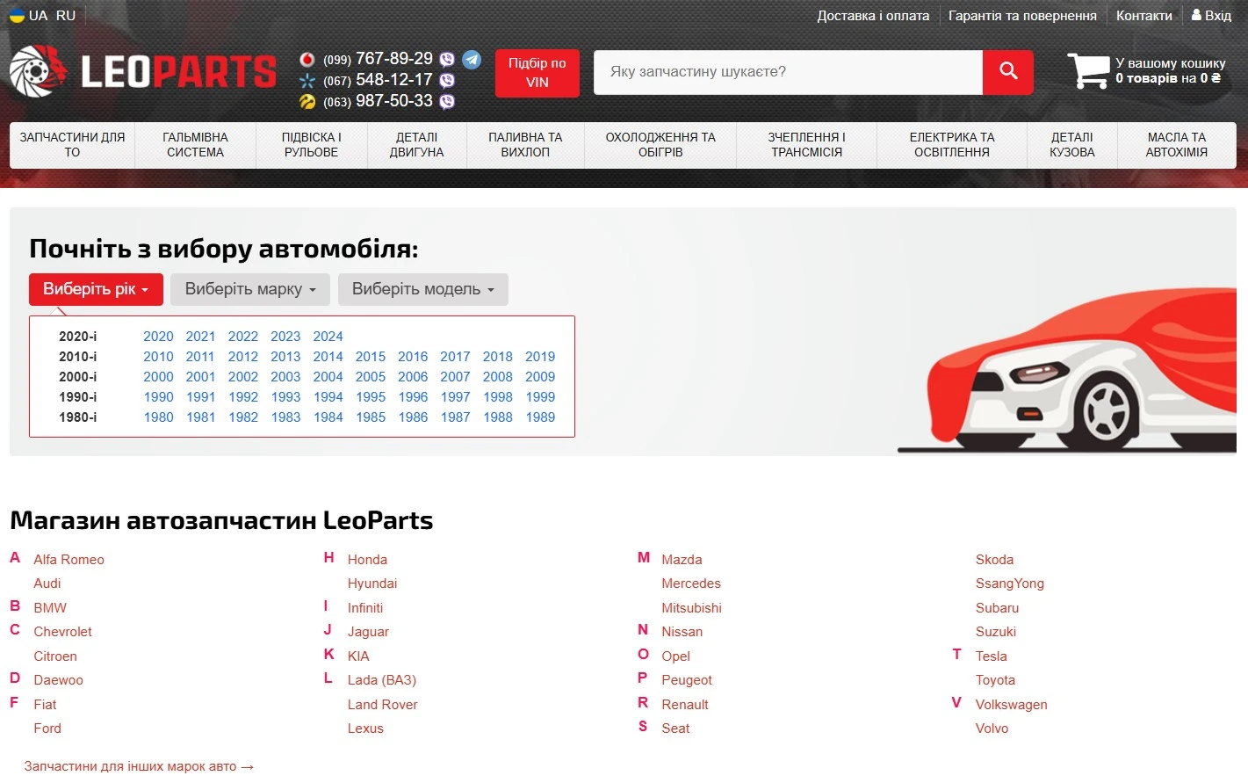This screenshot has height=783, width=1248.
Task: Open Lada (ВАЗ) brand page
Action: click(382, 680)
